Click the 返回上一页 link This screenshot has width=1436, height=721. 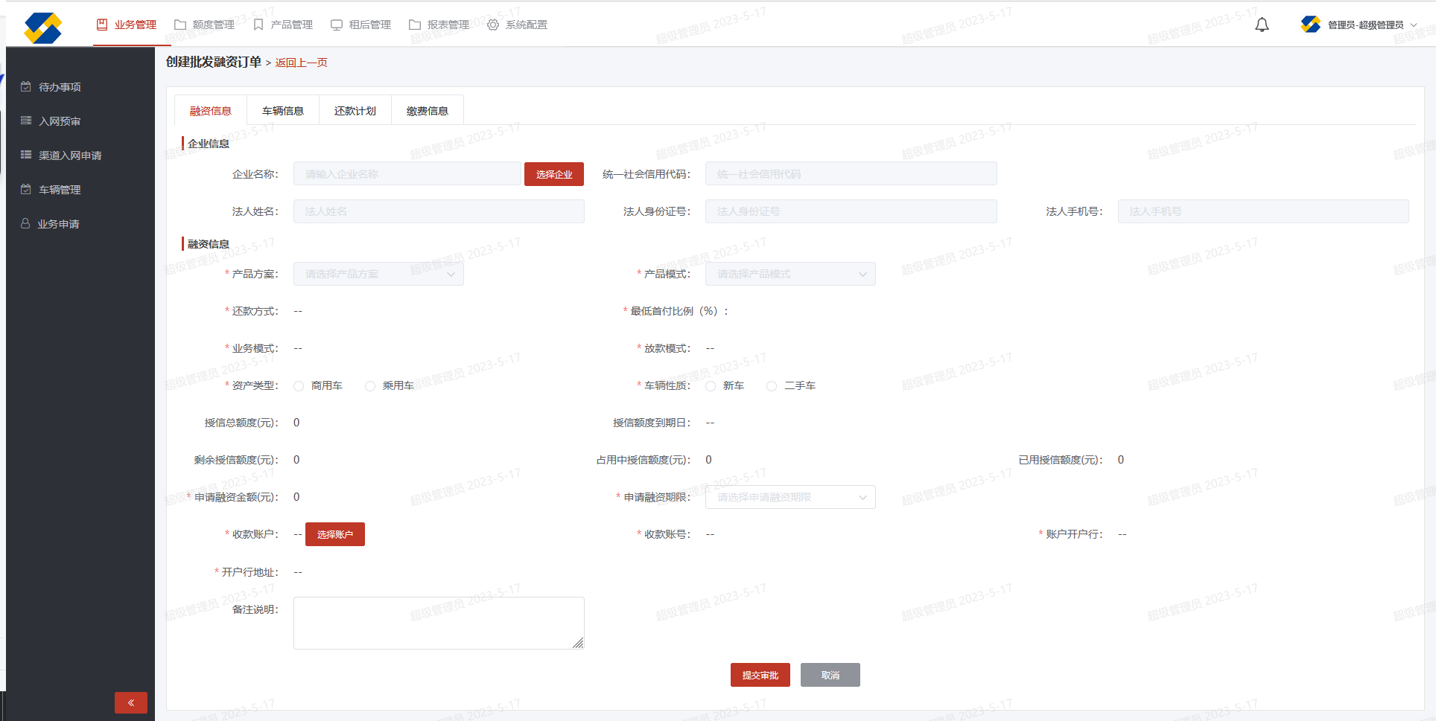click(301, 63)
